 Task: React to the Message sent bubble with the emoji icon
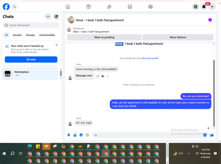(98, 76)
